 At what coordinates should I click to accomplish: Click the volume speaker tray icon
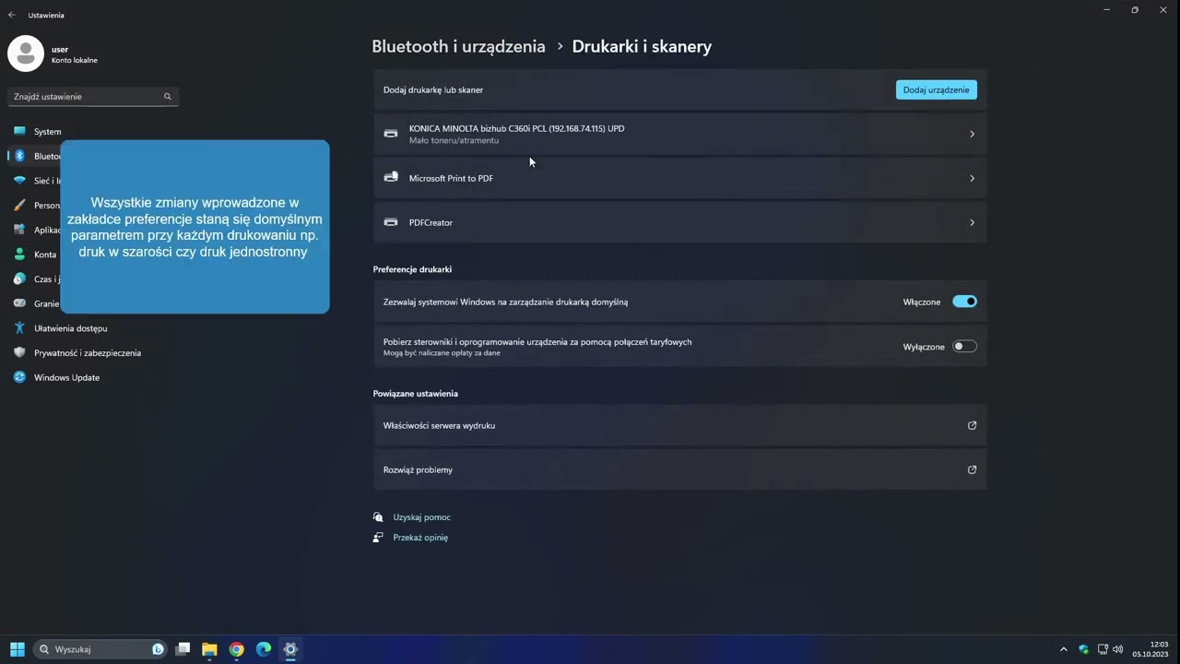pyautogui.click(x=1117, y=649)
